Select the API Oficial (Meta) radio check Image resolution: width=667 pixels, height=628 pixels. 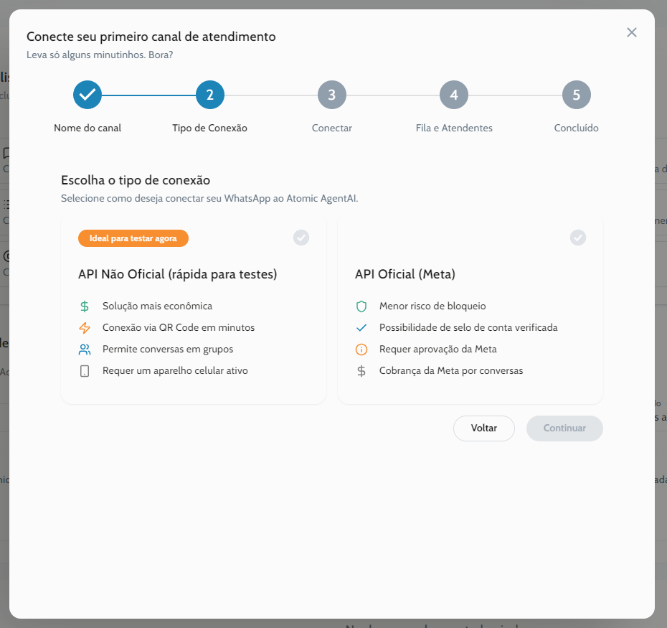click(x=578, y=238)
